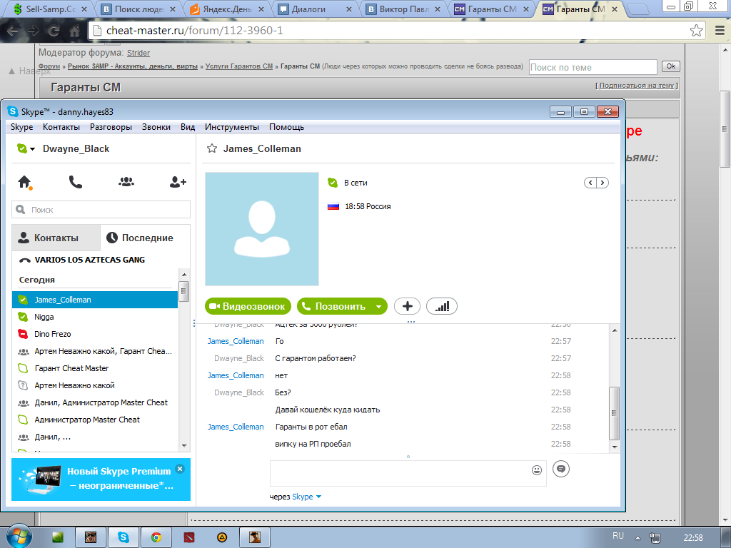Click the Подписаться на тему link
The height and width of the screenshot is (548, 731).
(636, 86)
